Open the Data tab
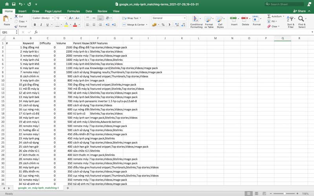Viewport: 314px width, 196px height. 89,11
